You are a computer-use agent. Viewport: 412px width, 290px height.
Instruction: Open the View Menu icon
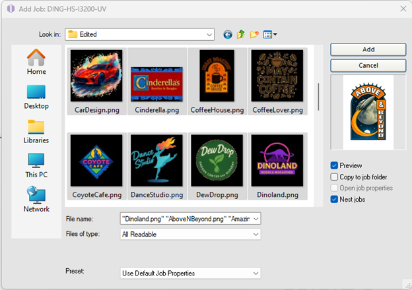269,34
